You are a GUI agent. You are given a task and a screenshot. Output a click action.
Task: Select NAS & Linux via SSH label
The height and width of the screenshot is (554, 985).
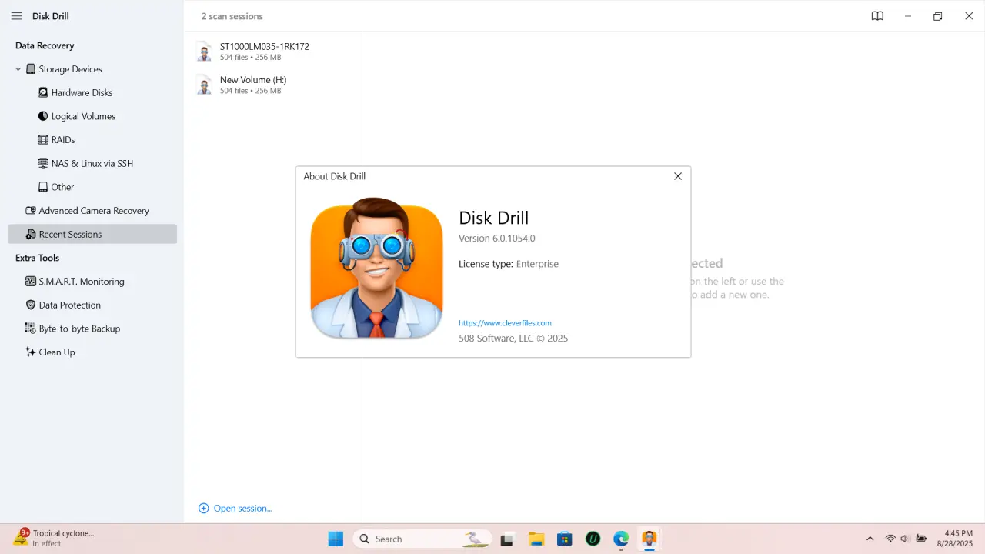[x=92, y=163]
